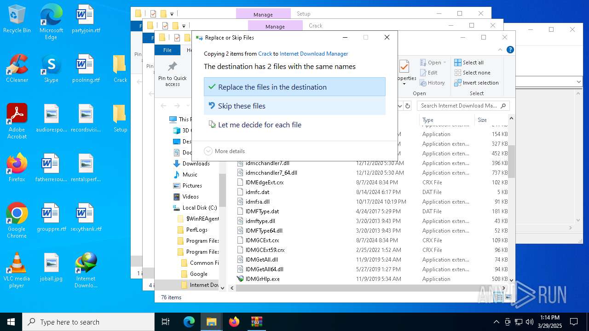Image resolution: width=589 pixels, height=331 pixels.
Task: Open the Edit ribbon command
Action: (x=429, y=73)
